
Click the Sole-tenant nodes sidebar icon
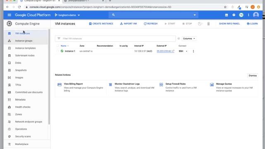9,55
